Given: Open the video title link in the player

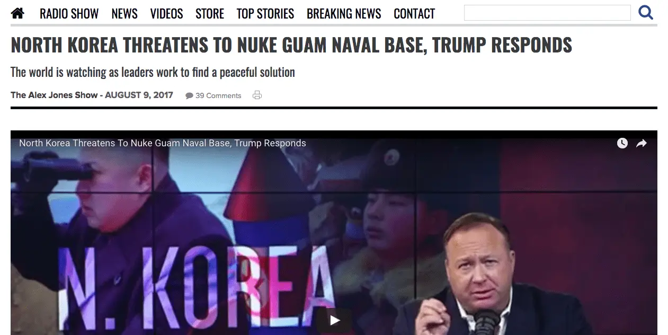Looking at the screenshot, I should pos(163,143).
